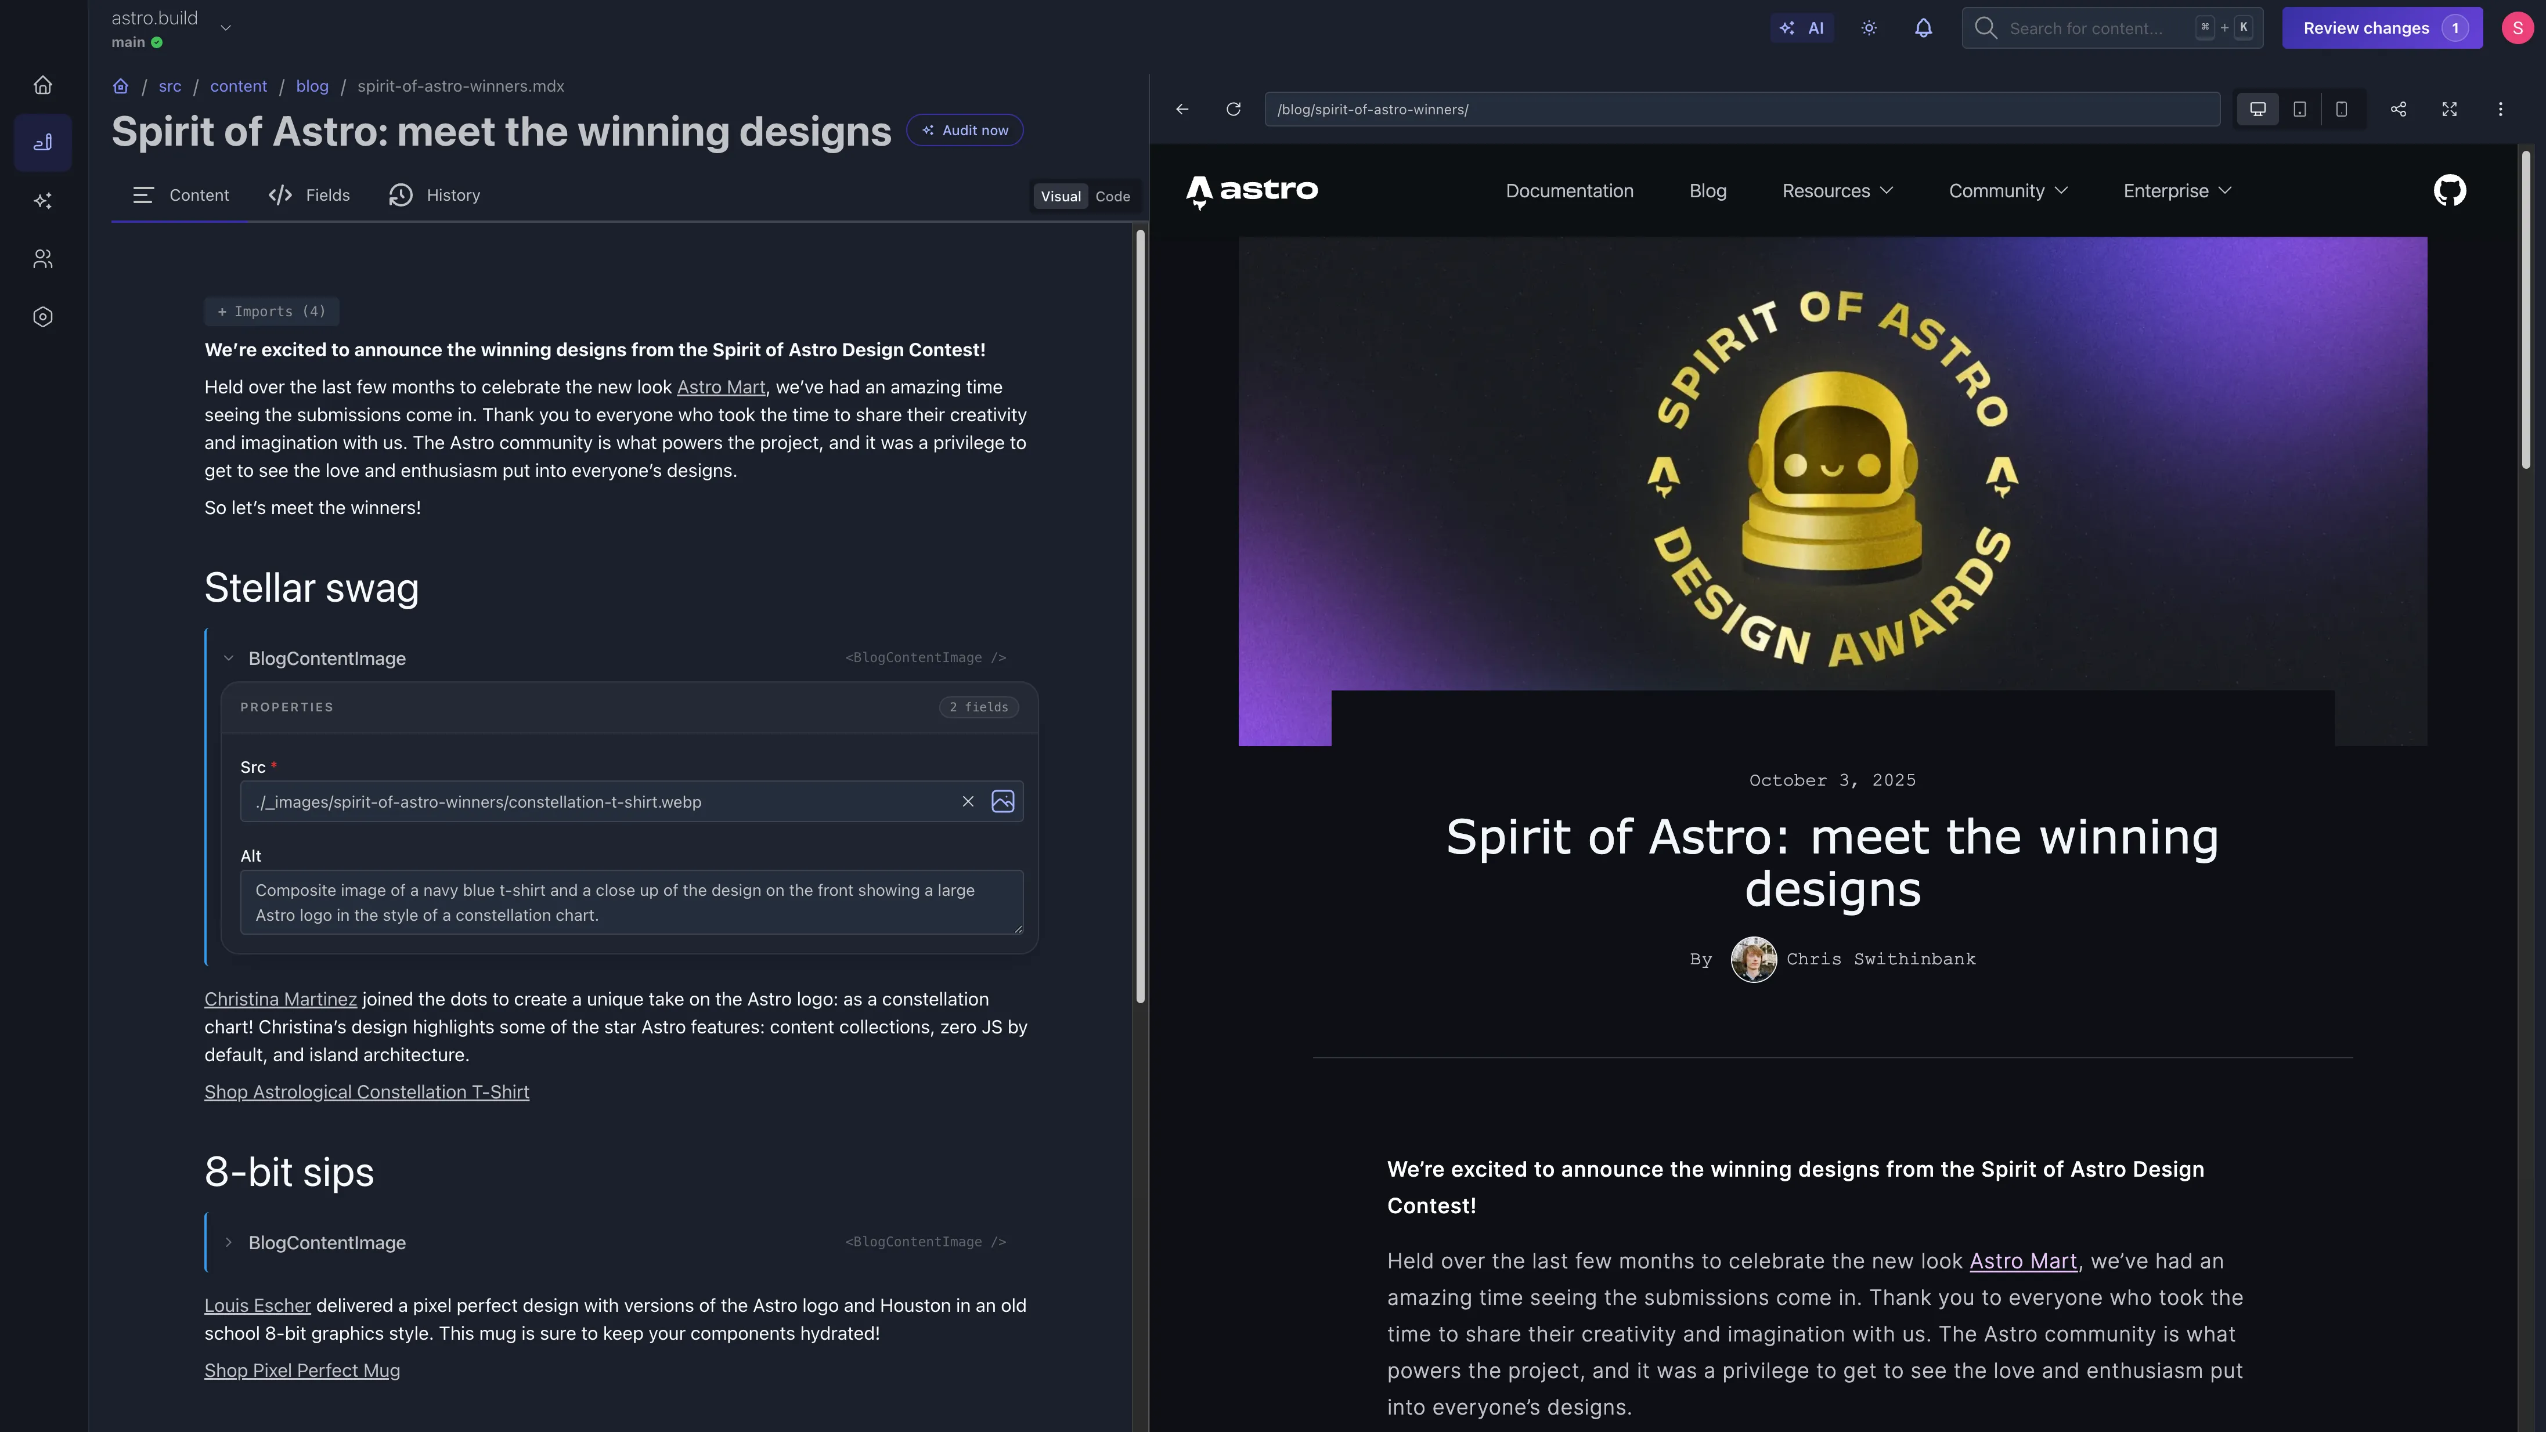Screen dimensions: 2546x1432
Task: Select tablet preview viewport
Action: click(2300, 109)
